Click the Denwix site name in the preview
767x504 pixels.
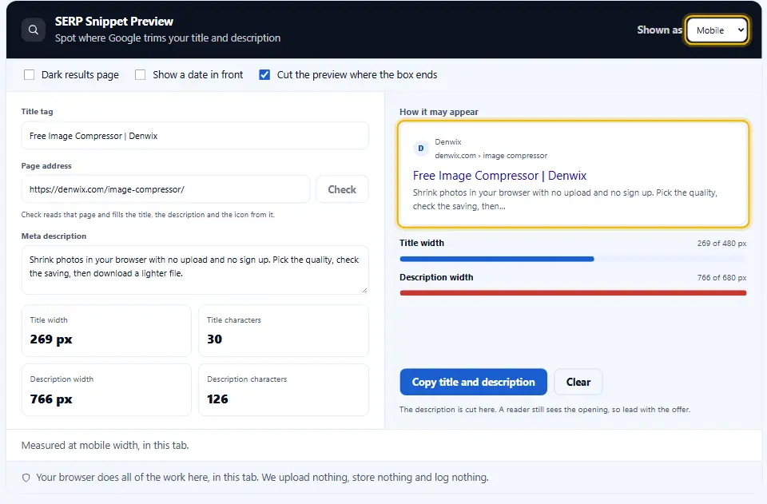448,141
